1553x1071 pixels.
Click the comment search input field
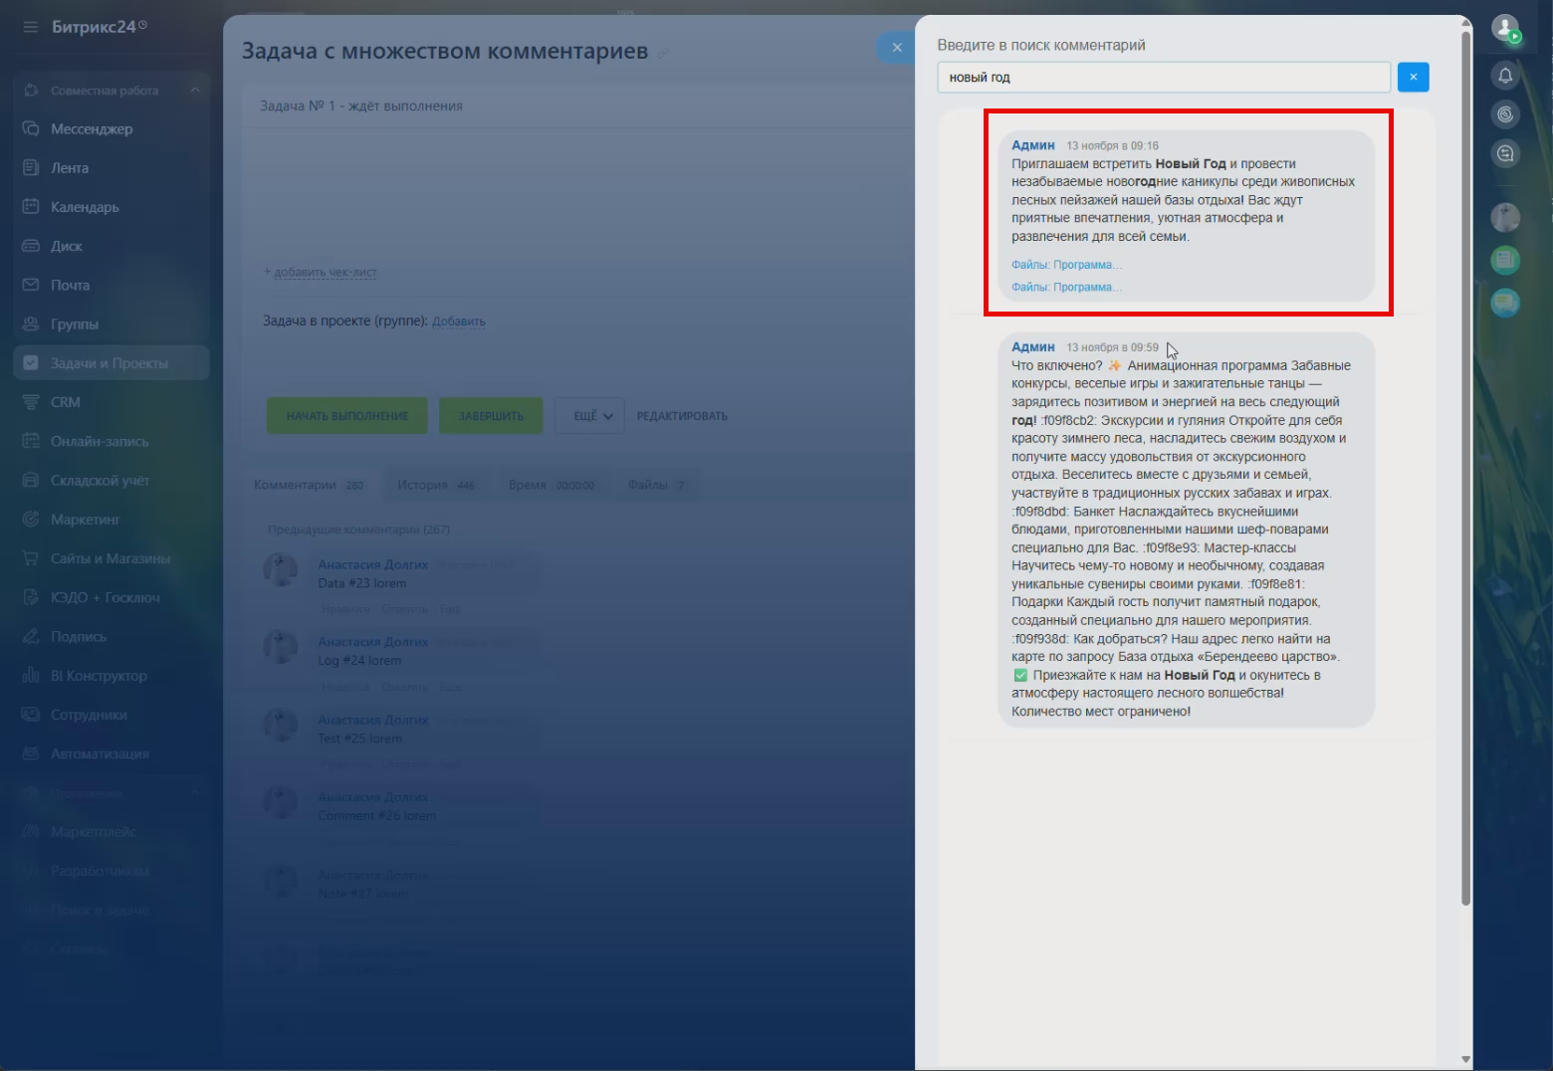coord(1163,78)
